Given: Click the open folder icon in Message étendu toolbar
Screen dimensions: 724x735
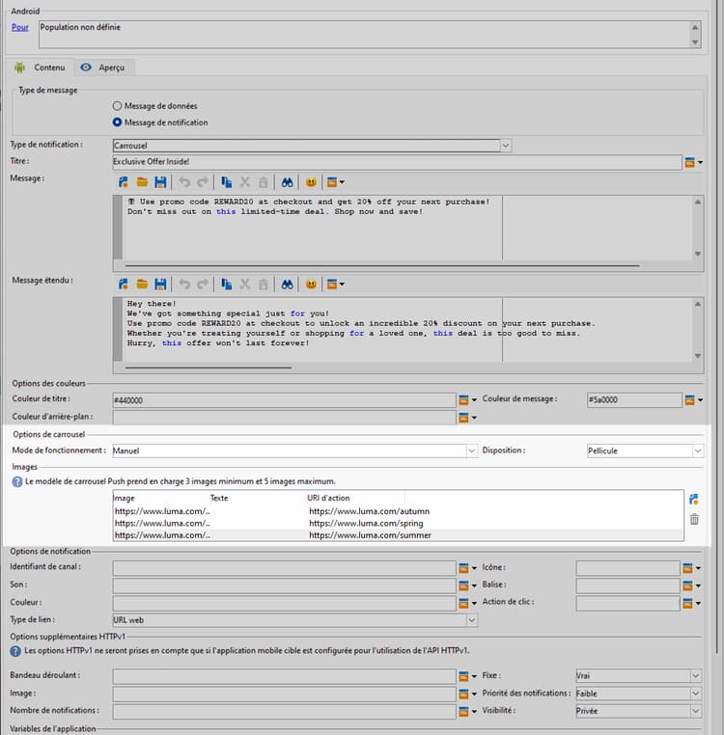Looking at the screenshot, I should point(142,284).
